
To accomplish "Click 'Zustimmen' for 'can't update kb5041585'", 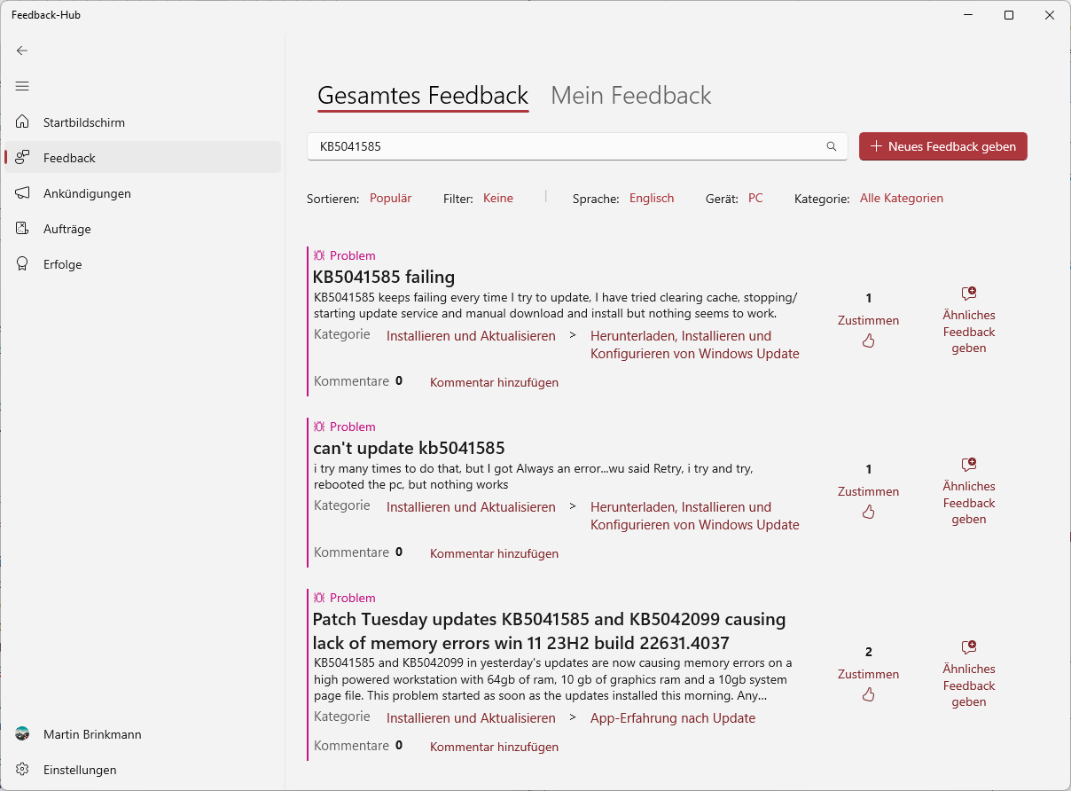I will tap(868, 491).
